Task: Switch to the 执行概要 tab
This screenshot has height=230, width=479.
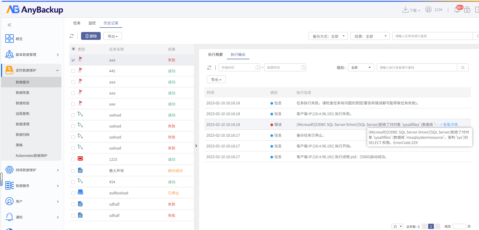Action: 215,55
